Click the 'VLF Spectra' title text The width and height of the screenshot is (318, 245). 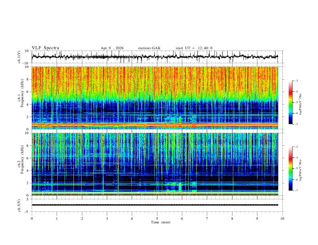45,48
